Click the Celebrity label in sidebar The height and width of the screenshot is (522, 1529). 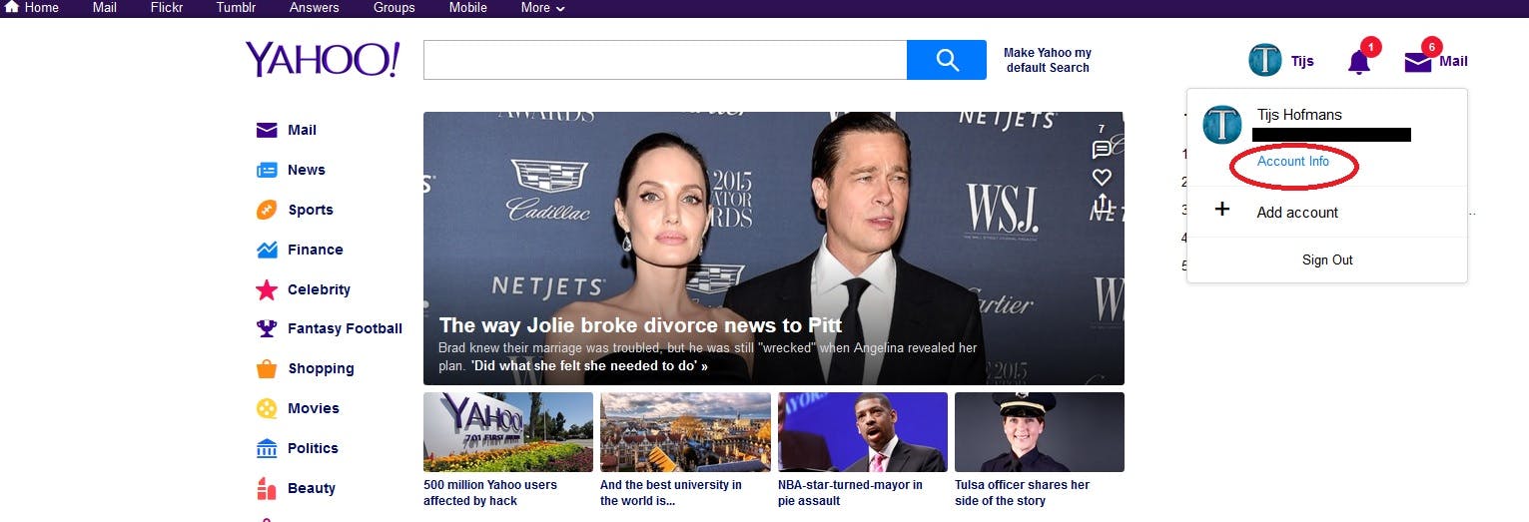tap(320, 289)
